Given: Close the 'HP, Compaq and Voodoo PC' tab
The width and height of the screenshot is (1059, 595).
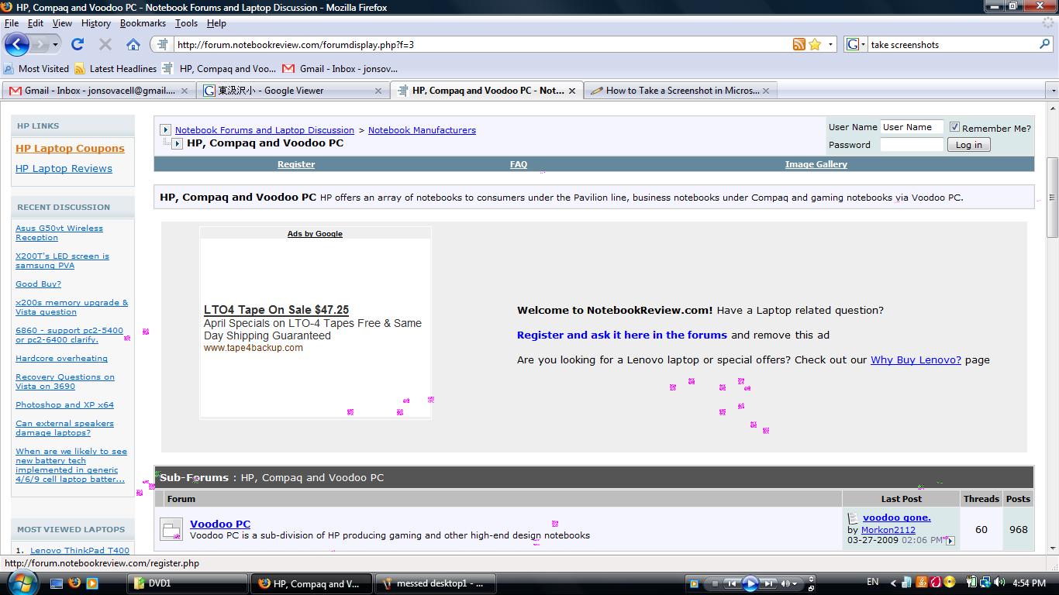Looking at the screenshot, I should click(x=572, y=91).
